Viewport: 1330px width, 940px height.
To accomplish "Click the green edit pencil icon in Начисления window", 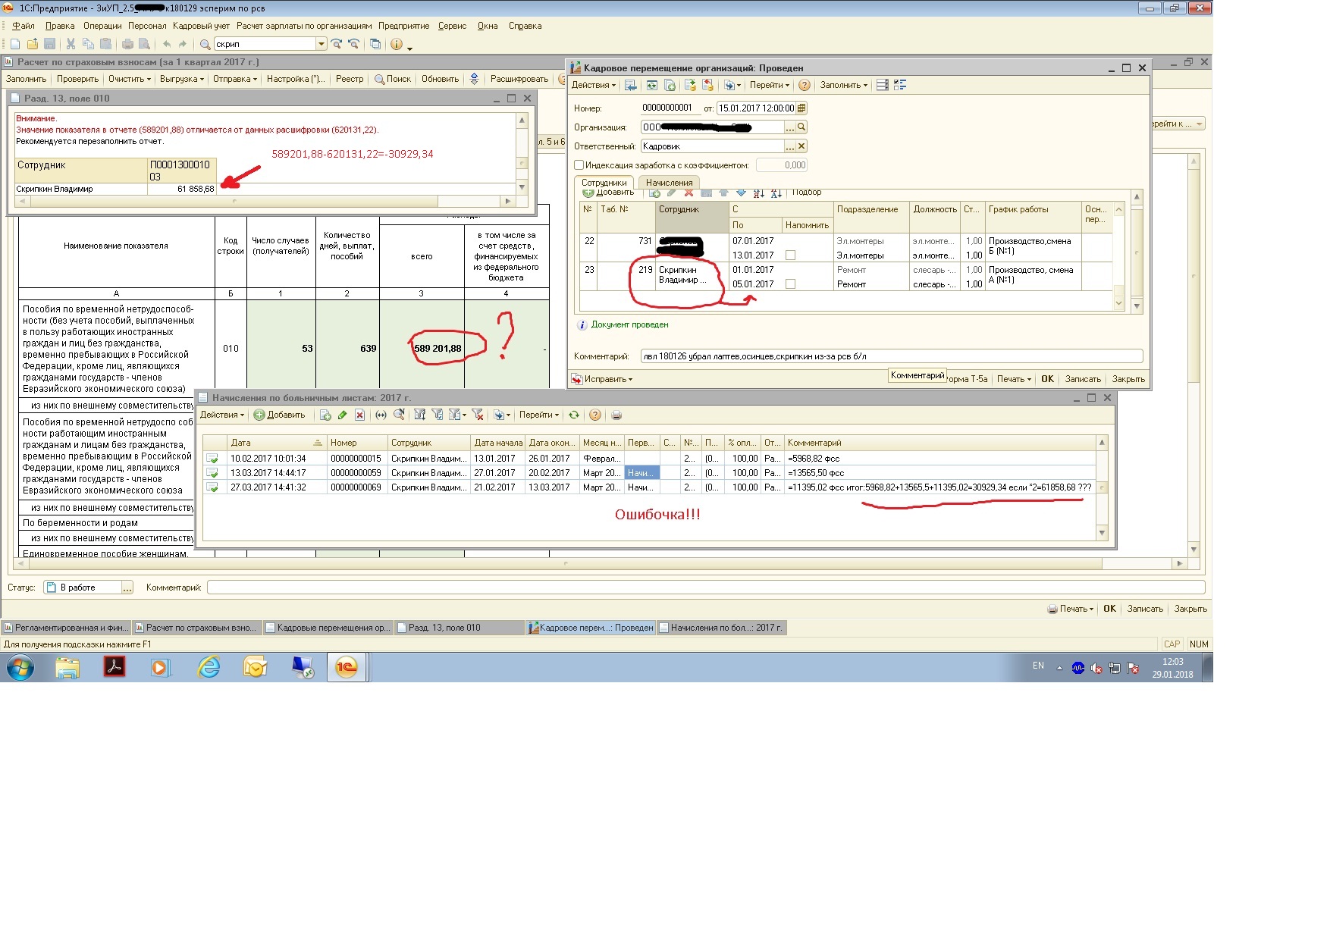I will (x=342, y=415).
